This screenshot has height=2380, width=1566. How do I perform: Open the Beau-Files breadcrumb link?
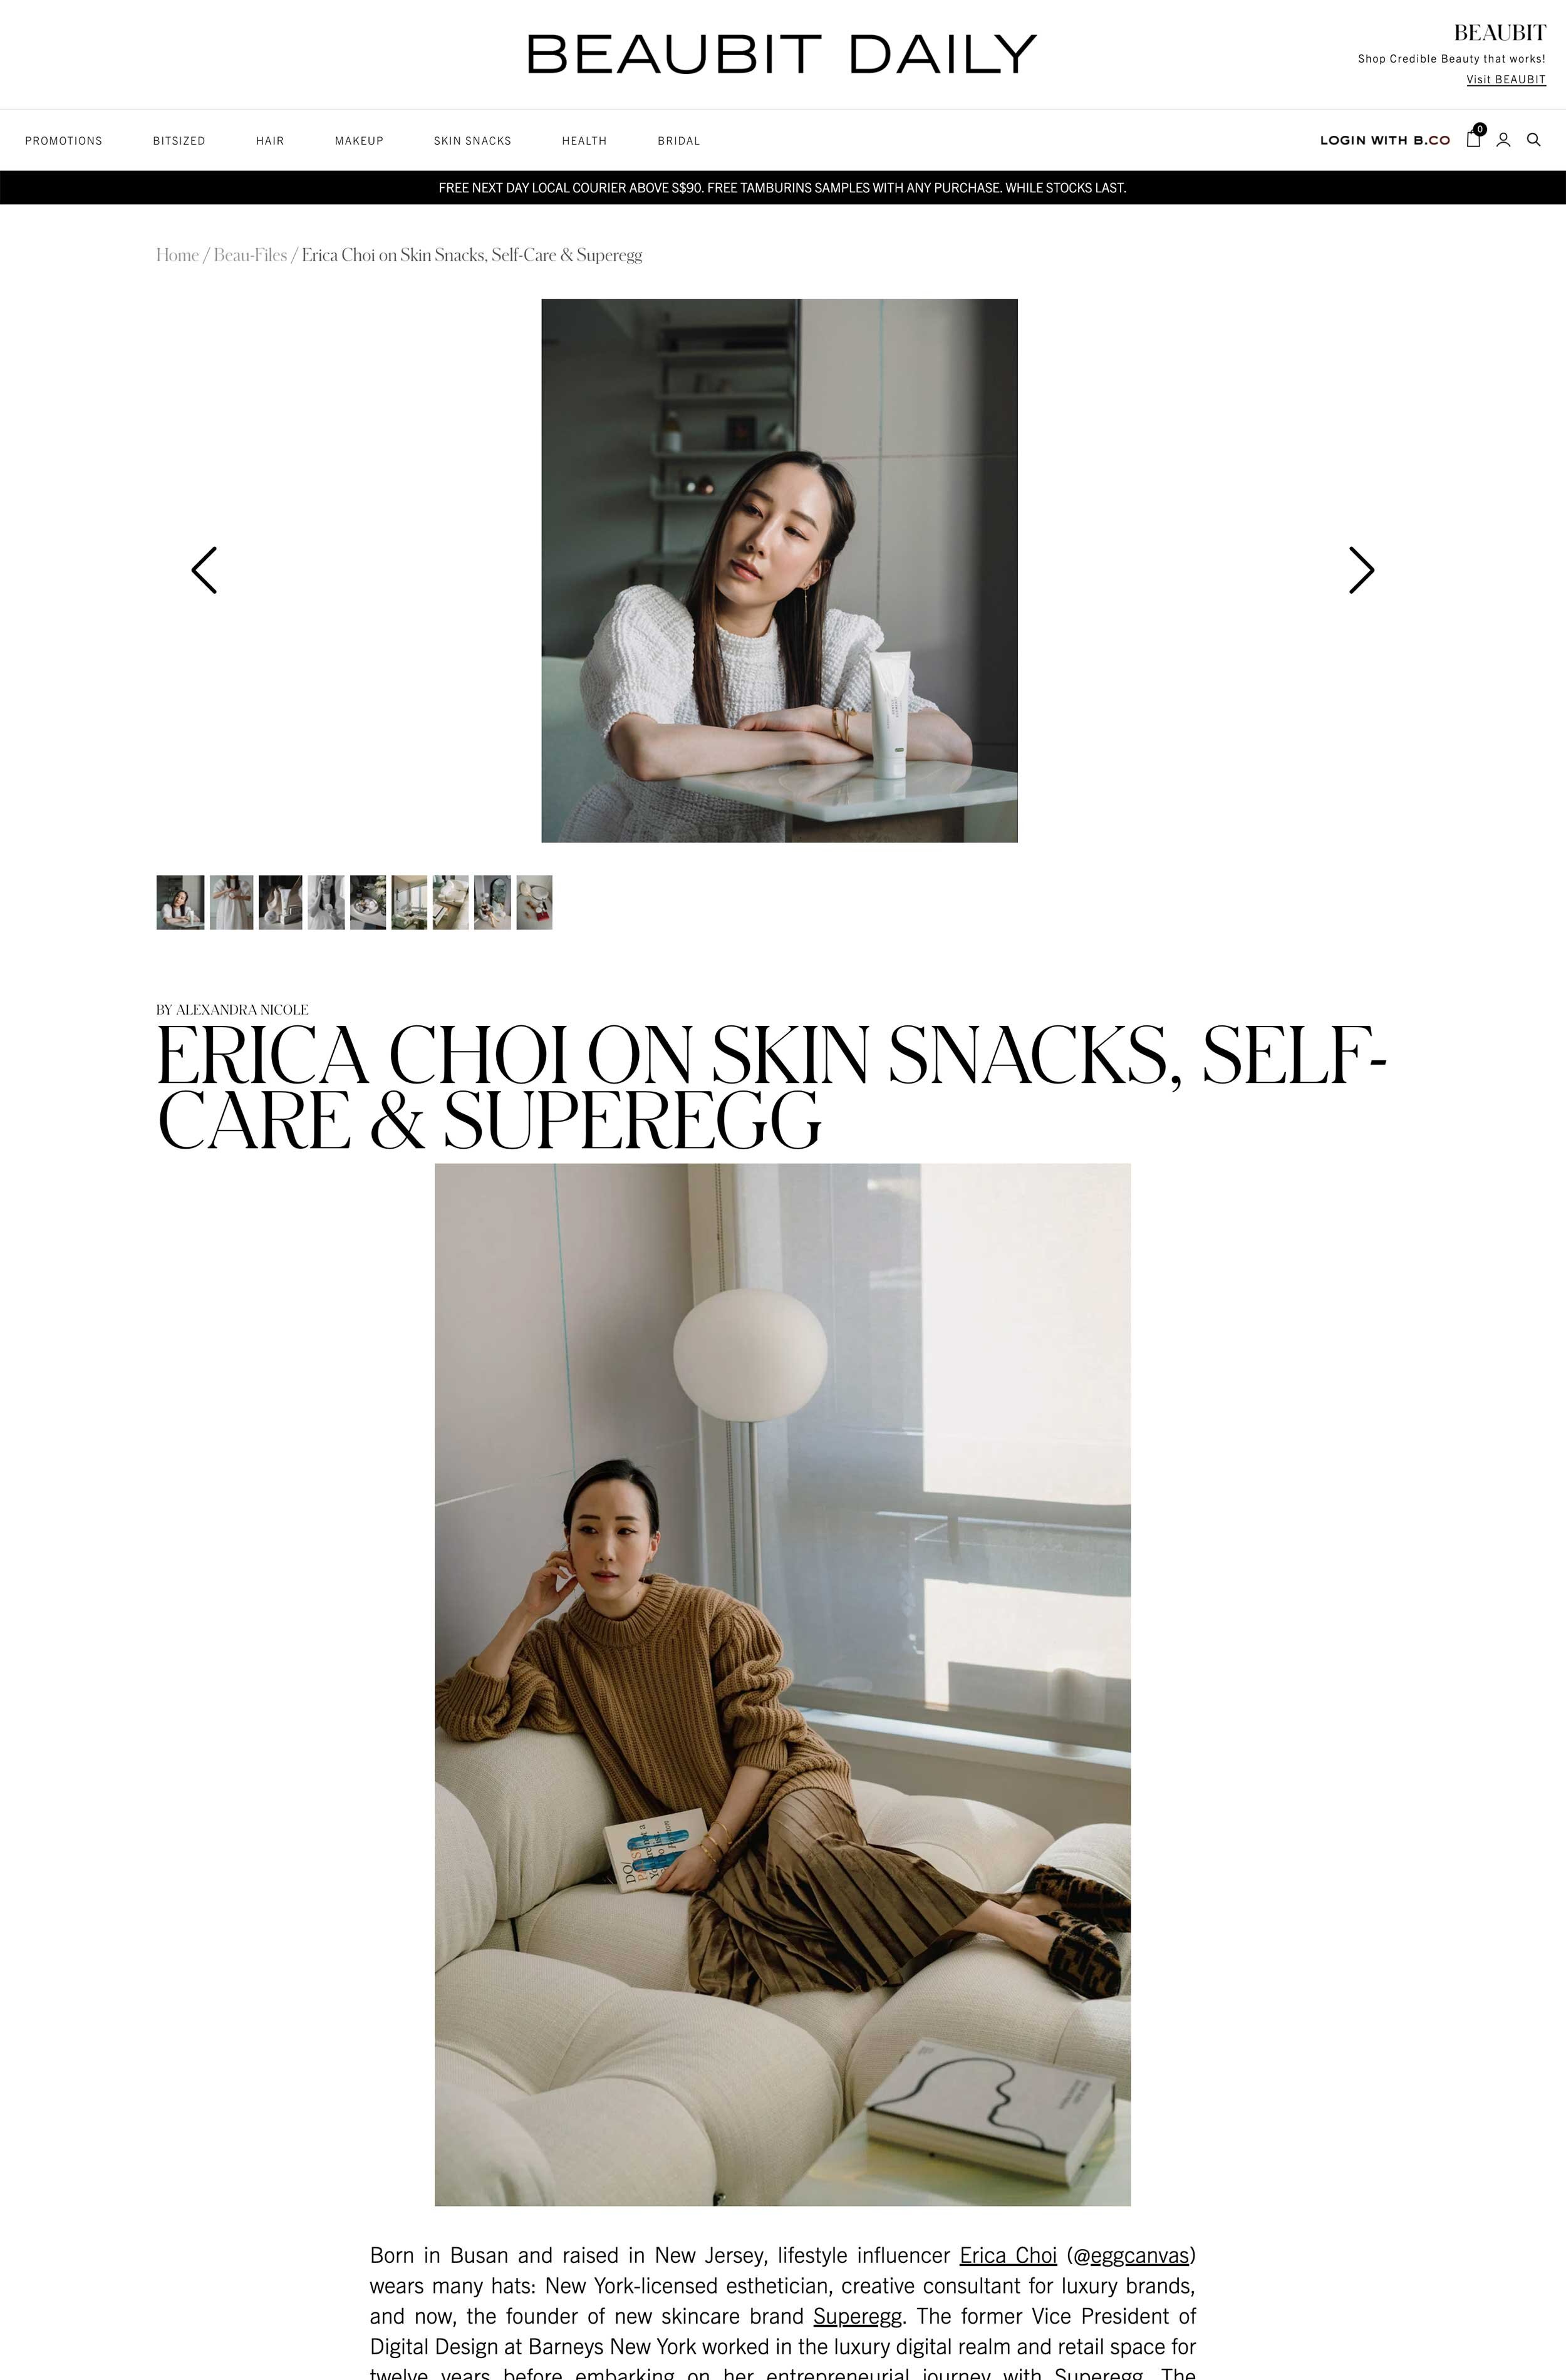[250, 255]
